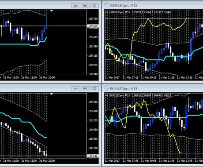Click the 119.585 price scale value
Screen dimensions: 203x167
(x=93, y=102)
